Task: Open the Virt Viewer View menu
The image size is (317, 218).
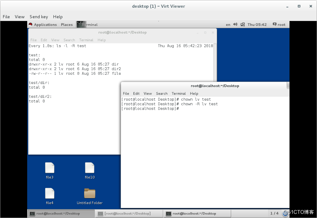Action: (19, 17)
